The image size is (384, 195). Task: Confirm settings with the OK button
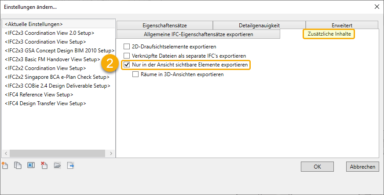coord(317,167)
